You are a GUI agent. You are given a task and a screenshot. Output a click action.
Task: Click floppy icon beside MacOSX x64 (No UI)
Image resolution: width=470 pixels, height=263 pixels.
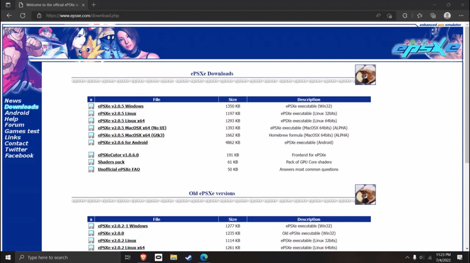click(x=91, y=128)
